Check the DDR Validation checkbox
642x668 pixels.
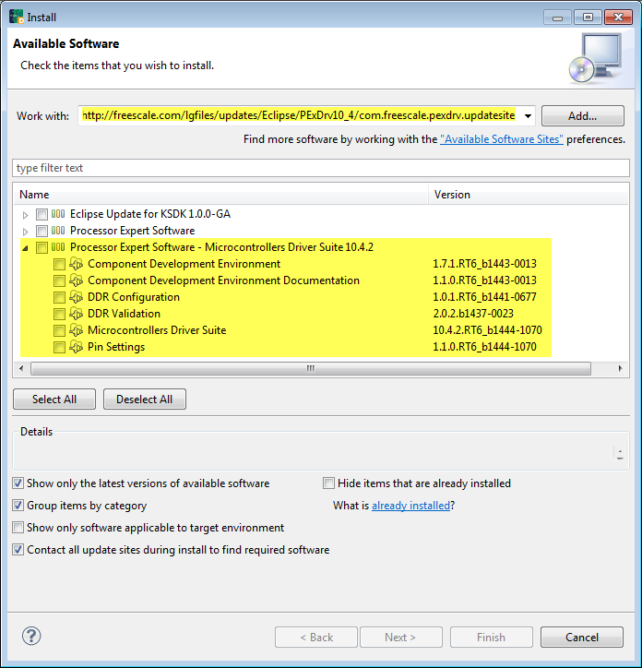click(x=59, y=314)
